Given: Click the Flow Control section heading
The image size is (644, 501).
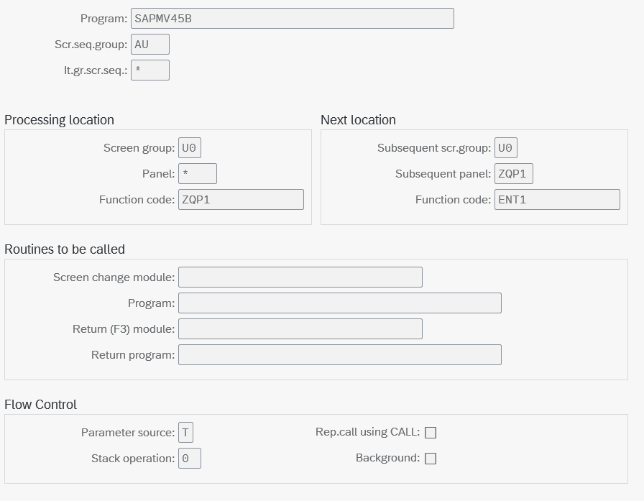Looking at the screenshot, I should (40, 405).
